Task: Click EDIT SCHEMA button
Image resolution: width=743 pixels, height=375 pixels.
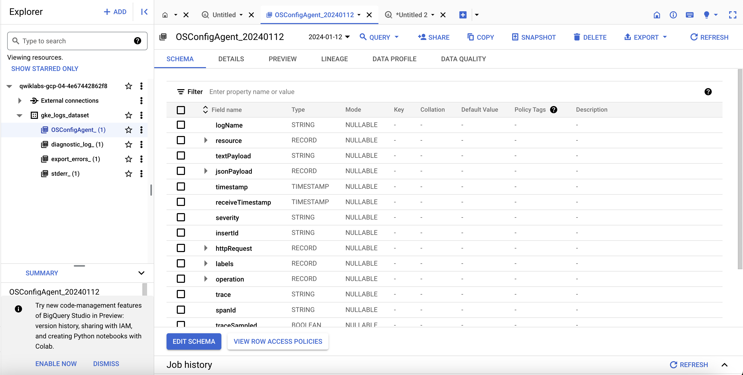Action: tap(194, 341)
